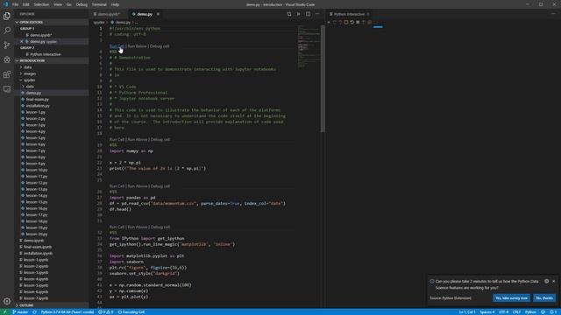Open the Source Control view

click(7, 45)
